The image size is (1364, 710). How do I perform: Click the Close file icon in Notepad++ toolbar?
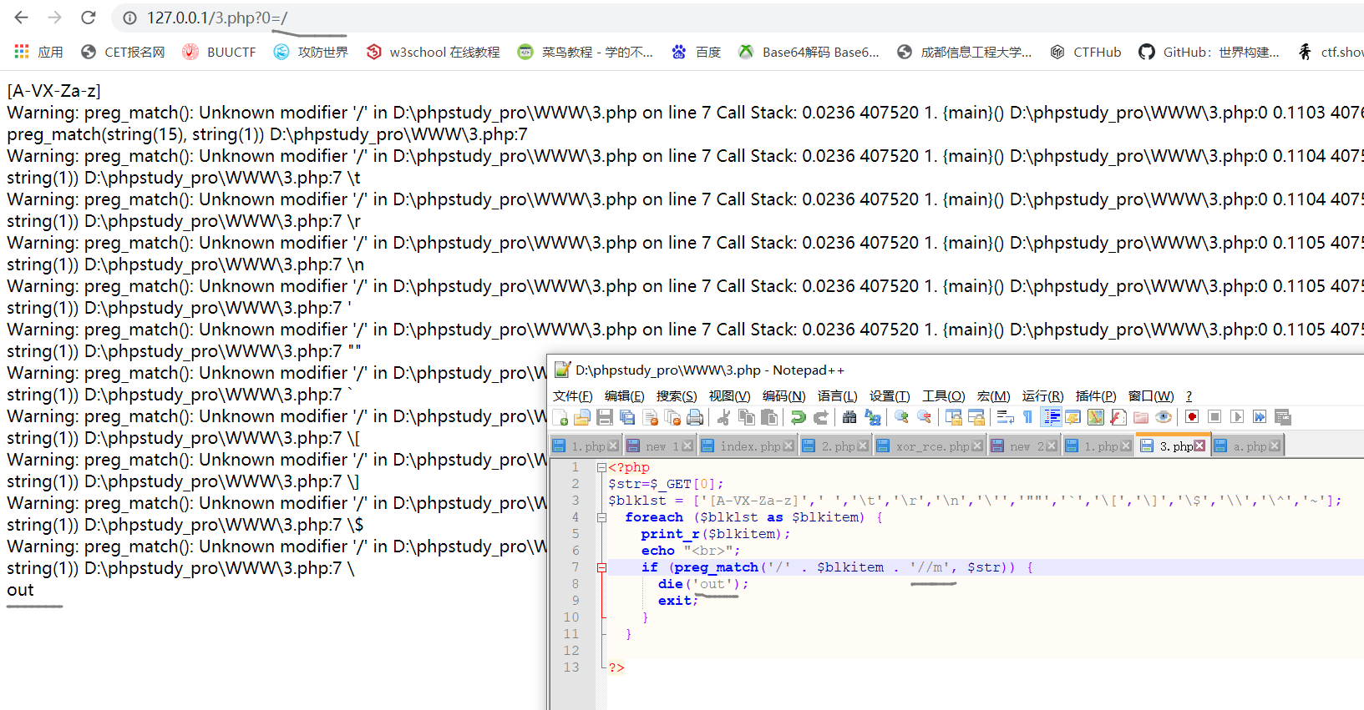tap(651, 417)
